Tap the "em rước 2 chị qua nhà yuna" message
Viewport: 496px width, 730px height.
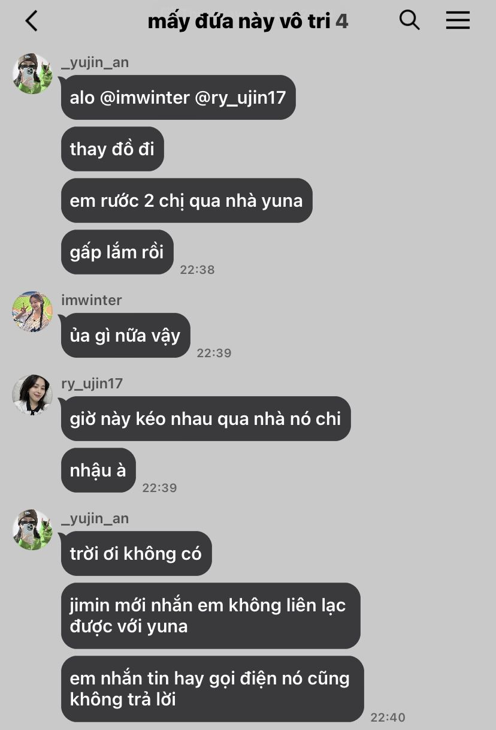tap(187, 200)
